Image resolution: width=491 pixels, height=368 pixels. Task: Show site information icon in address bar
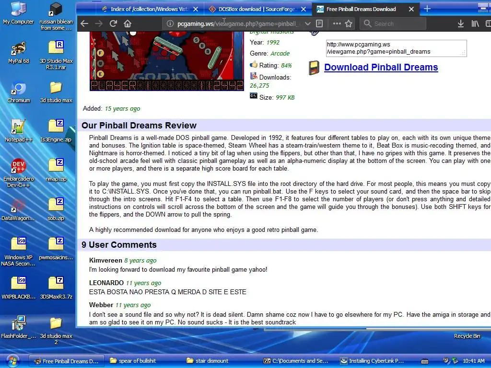pos(170,24)
